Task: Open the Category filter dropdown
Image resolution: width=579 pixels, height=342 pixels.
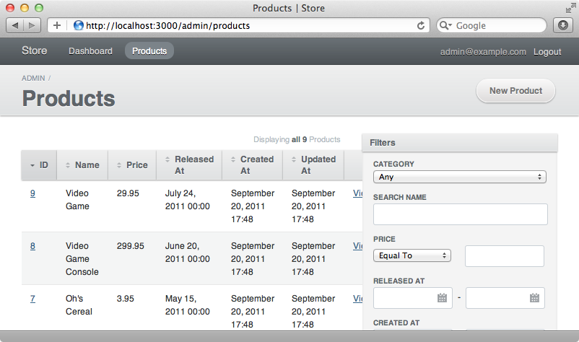Action: point(460,177)
